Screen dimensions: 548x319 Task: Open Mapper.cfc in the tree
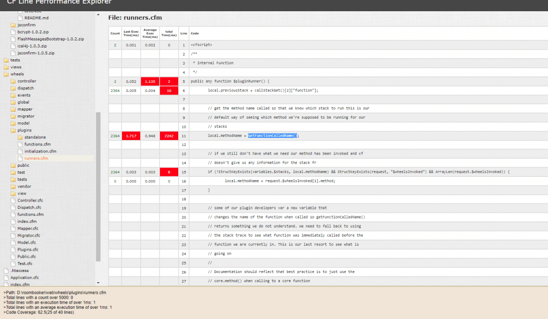coord(28,229)
